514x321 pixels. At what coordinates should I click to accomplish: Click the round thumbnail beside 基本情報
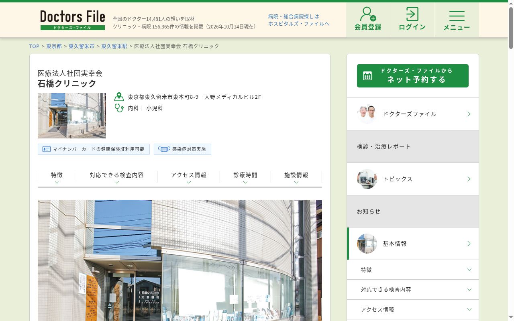point(367,244)
